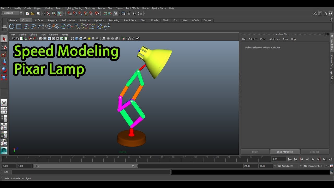Save the scene with floppy icon
This screenshot has height=188, width=334.
coord(38,13)
